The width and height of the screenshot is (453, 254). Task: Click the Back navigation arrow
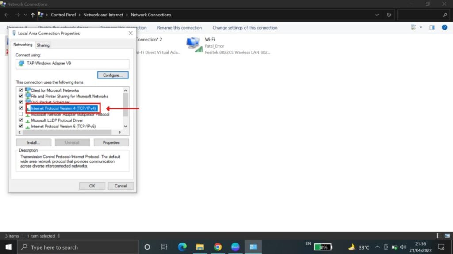[x=7, y=15]
